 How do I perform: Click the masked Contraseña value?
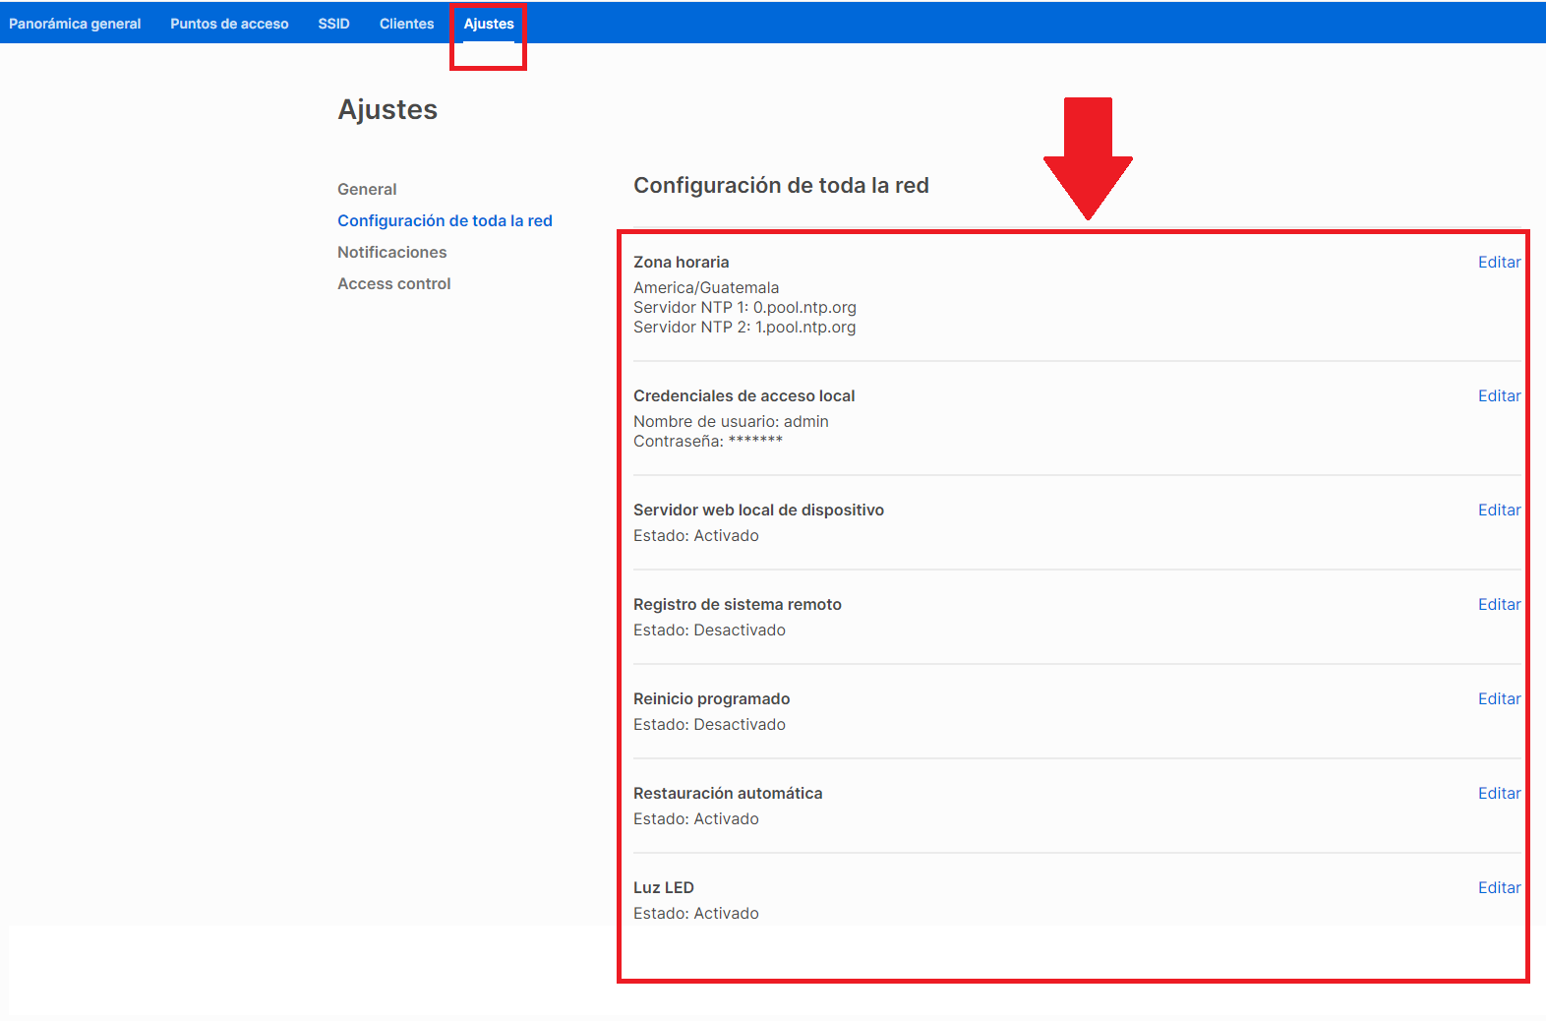[x=754, y=441]
